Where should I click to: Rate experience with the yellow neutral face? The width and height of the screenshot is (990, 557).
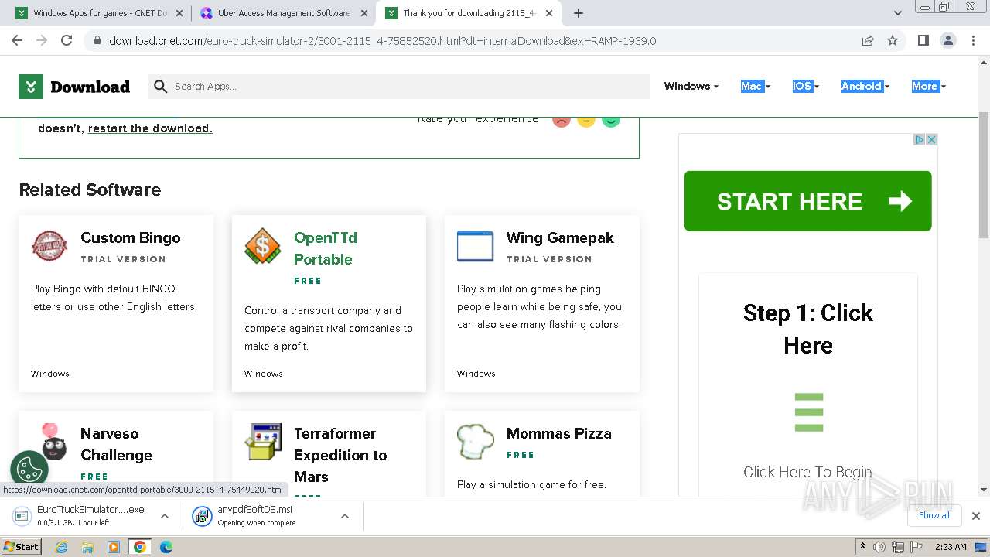pos(586,120)
